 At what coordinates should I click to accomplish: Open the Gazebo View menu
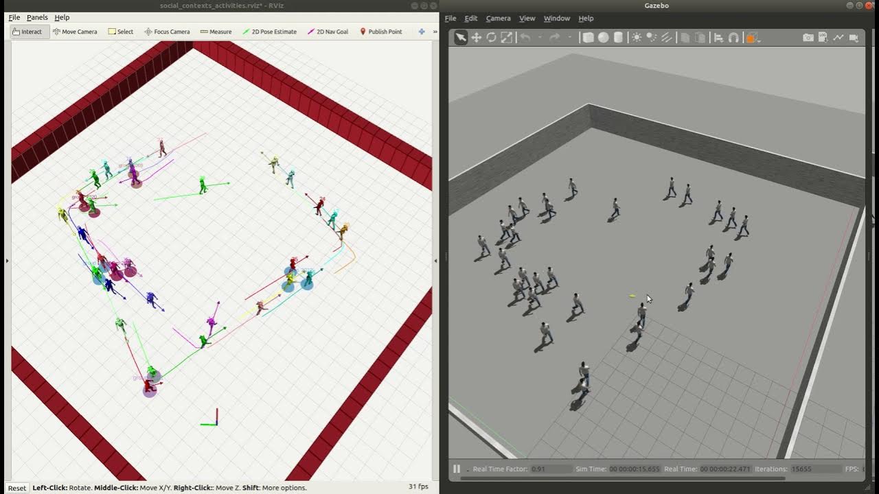coord(527,19)
